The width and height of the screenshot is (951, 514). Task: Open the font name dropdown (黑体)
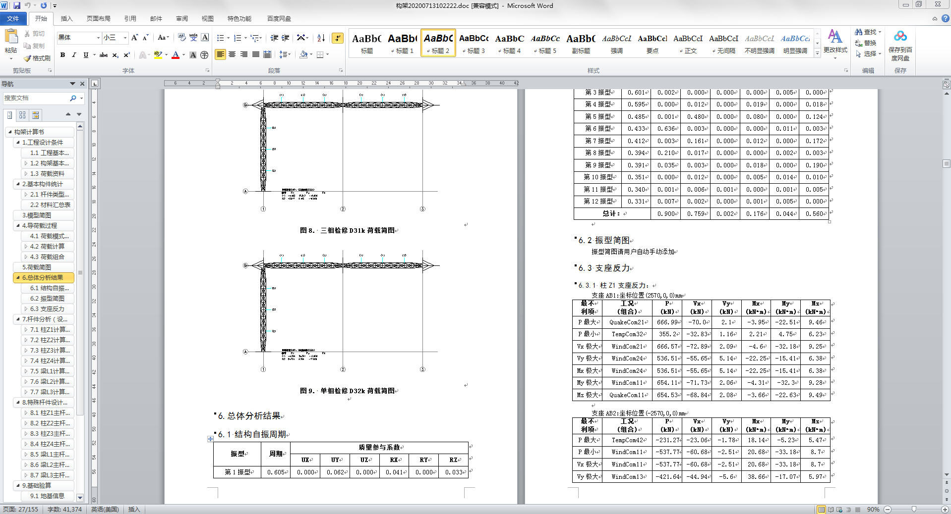98,38
